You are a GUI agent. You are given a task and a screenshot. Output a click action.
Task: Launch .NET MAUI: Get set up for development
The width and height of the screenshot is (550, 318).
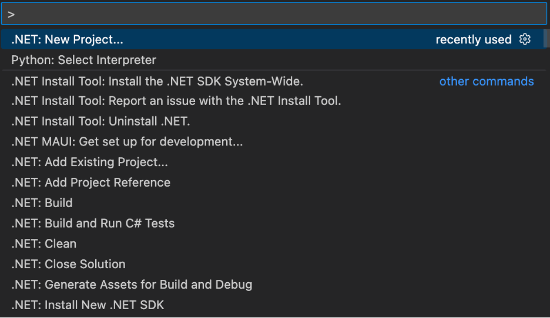(x=127, y=141)
